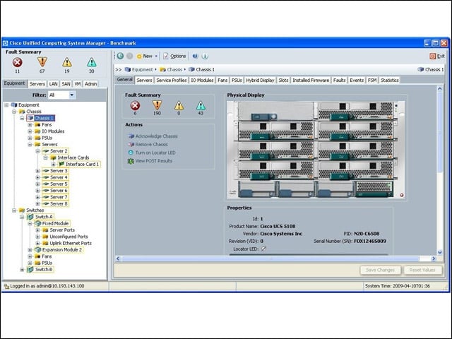Click the green Back navigation arrow

[121, 56]
